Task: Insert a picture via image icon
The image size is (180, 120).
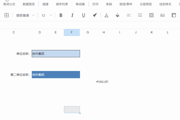Action: point(162,15)
